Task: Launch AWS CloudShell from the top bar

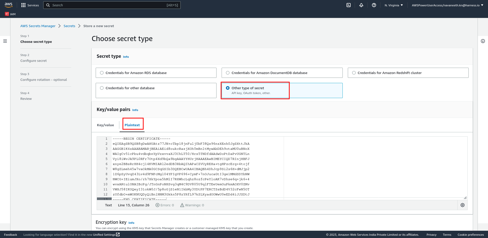Action: (349, 5)
